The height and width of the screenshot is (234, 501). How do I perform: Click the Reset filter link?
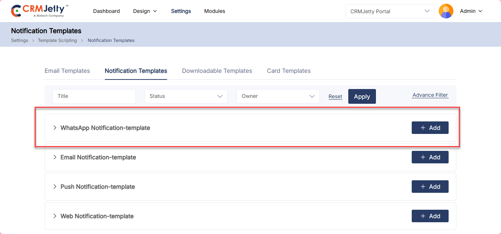point(335,96)
